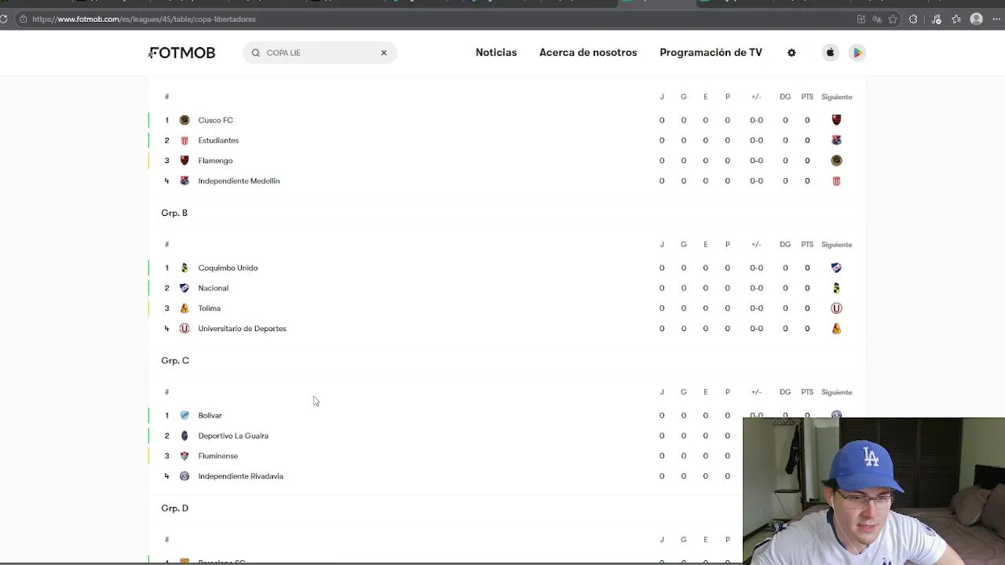Focus the search field containing COPA LIE

320,53
